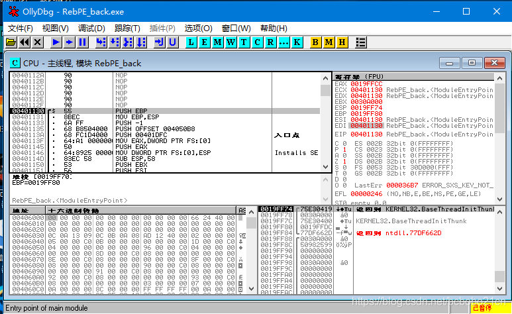Viewport: 512px width, 314px height.
Task: Click dump pane scroll down arrow
Action: point(251,289)
